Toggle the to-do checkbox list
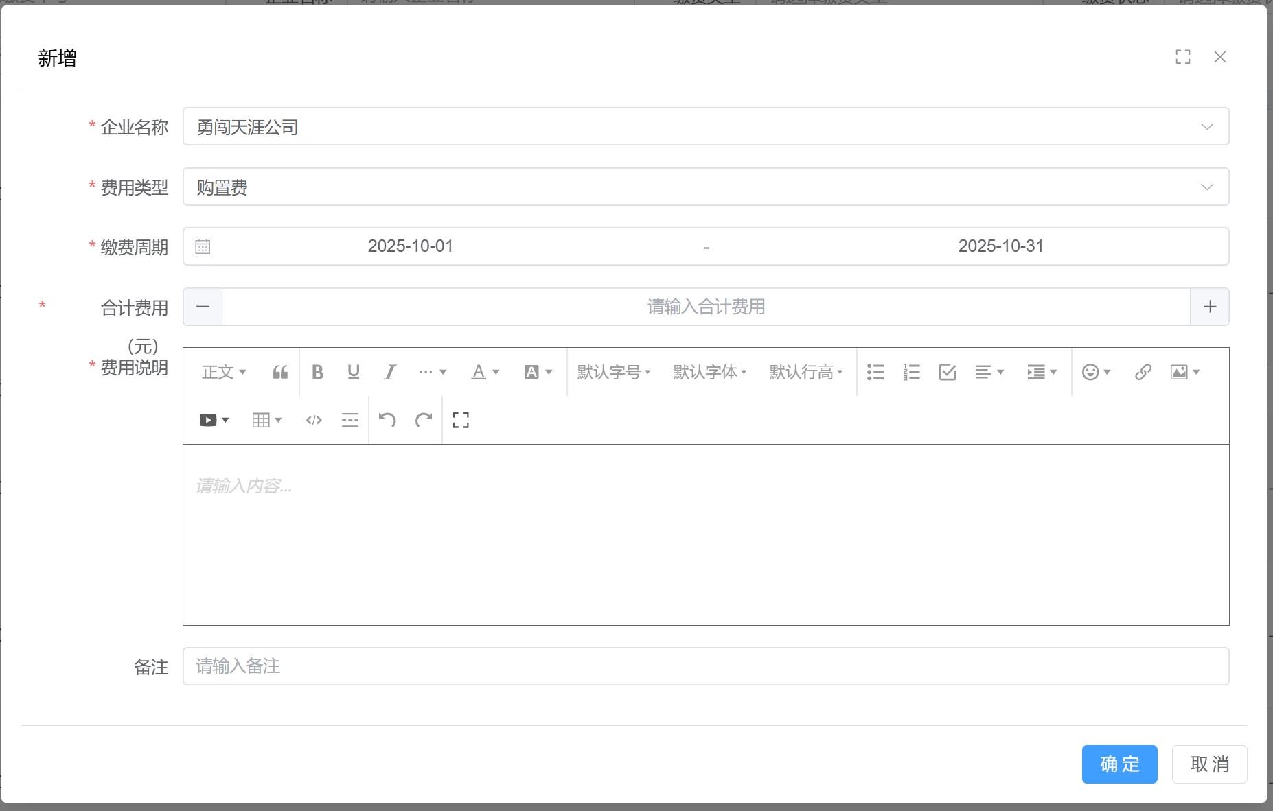 [x=948, y=372]
